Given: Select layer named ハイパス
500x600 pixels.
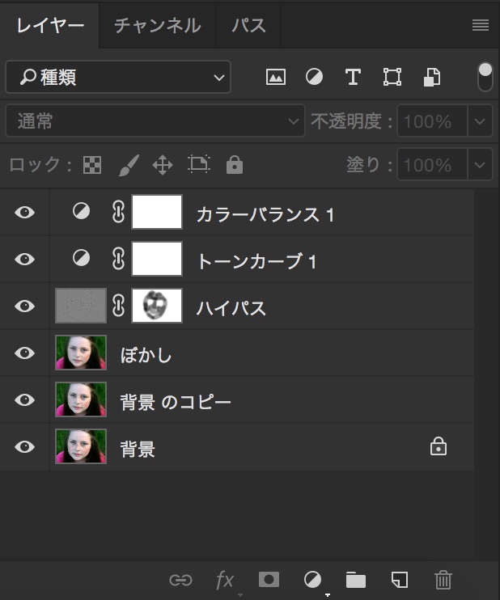Looking at the screenshot, I should click(x=231, y=308).
